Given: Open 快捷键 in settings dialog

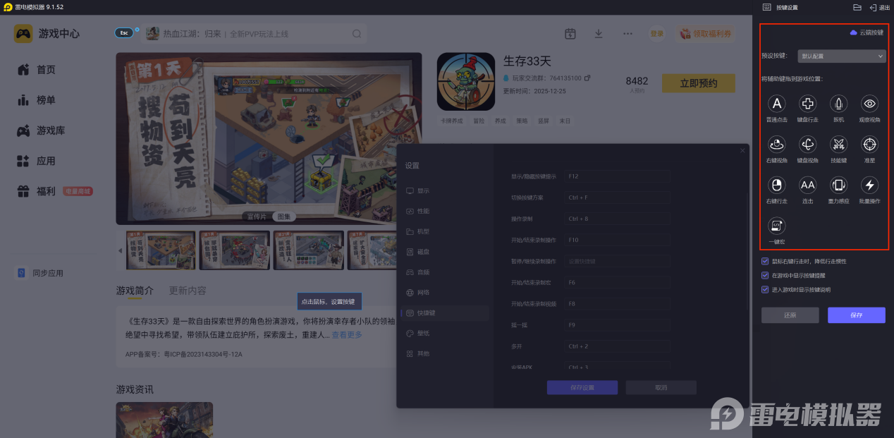Looking at the screenshot, I should pyautogui.click(x=443, y=312).
